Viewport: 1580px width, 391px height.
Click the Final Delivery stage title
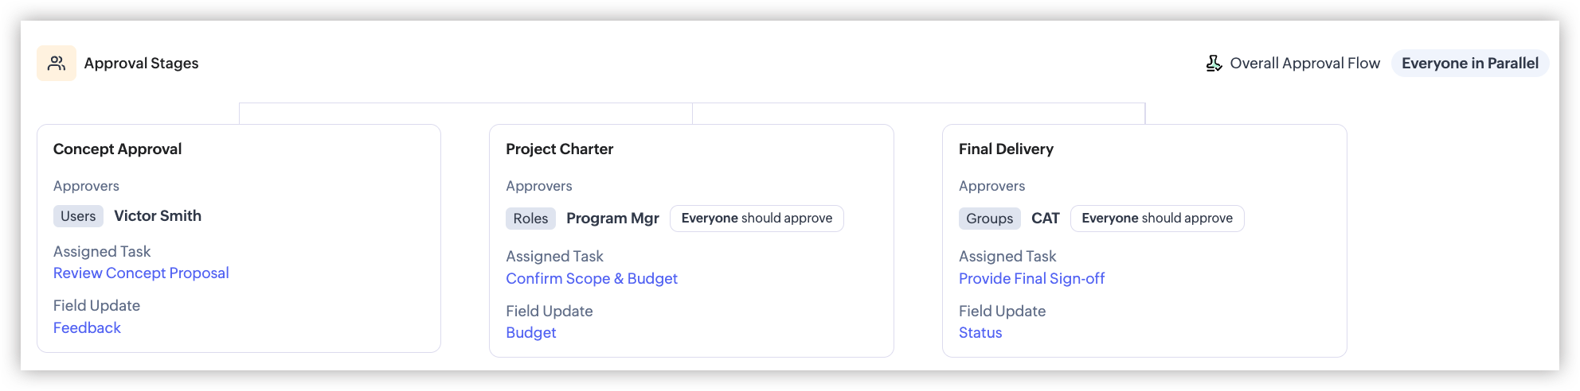[x=1006, y=149]
